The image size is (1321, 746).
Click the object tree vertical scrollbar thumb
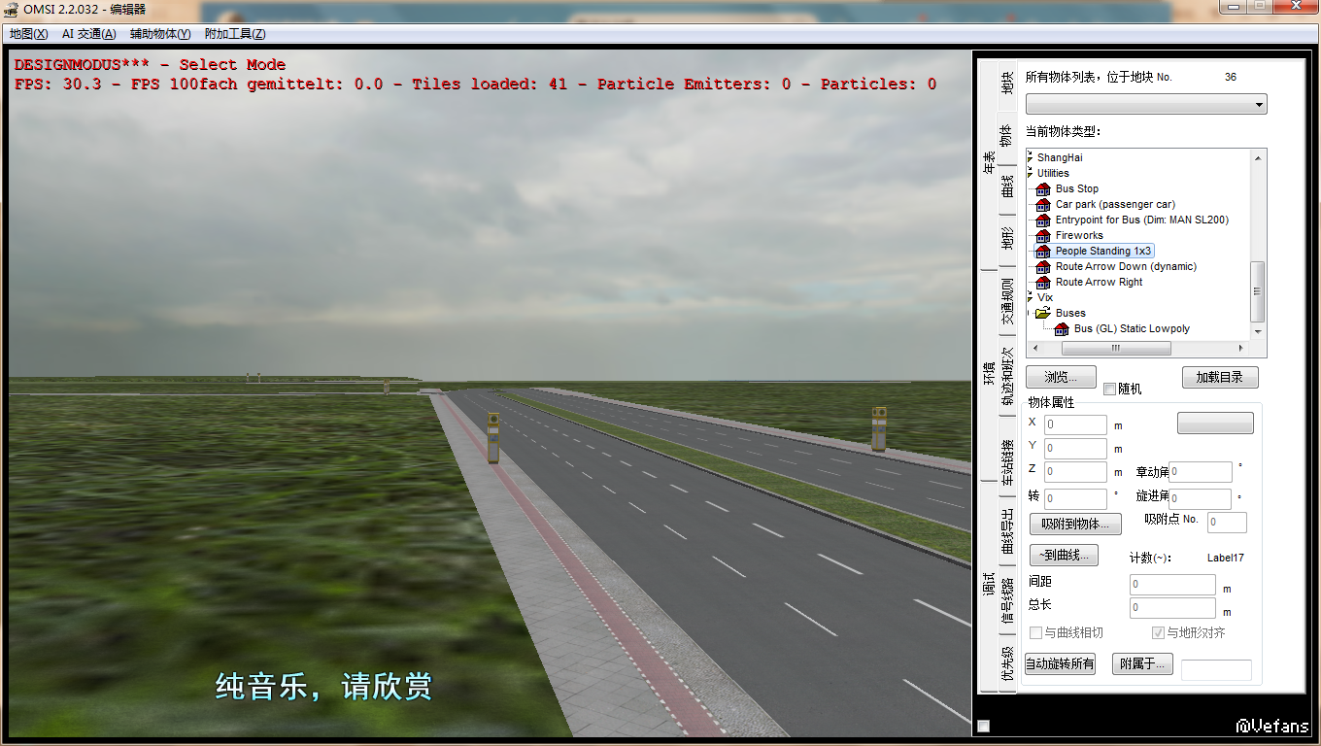(1259, 290)
